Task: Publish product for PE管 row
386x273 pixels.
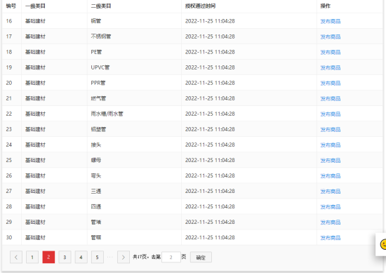Action: pos(331,53)
